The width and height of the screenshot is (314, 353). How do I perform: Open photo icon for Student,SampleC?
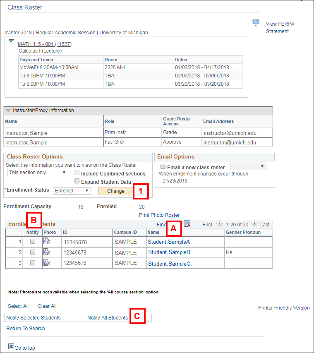point(47,263)
